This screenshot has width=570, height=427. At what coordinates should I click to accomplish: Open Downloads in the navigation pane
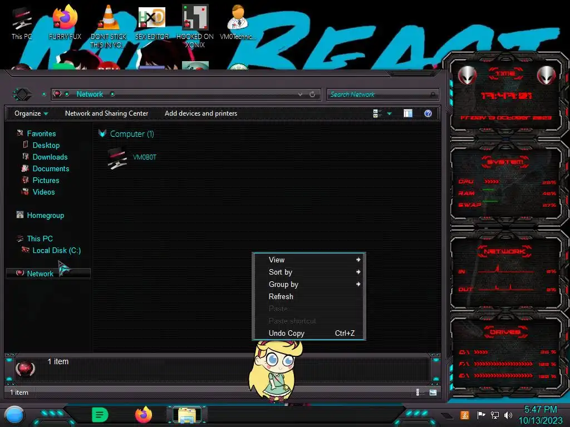(50, 157)
